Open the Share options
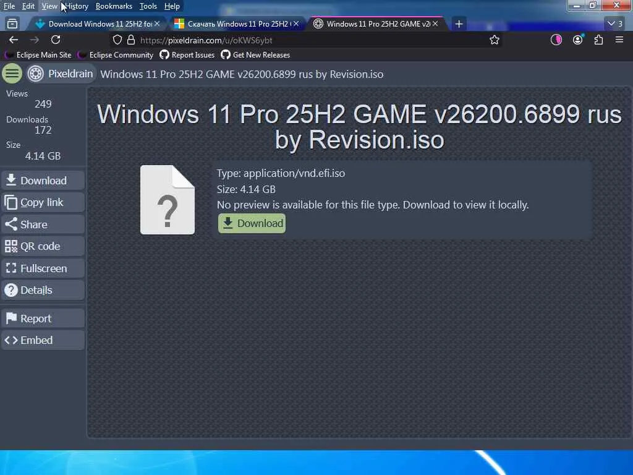The image size is (633, 475). (43, 224)
